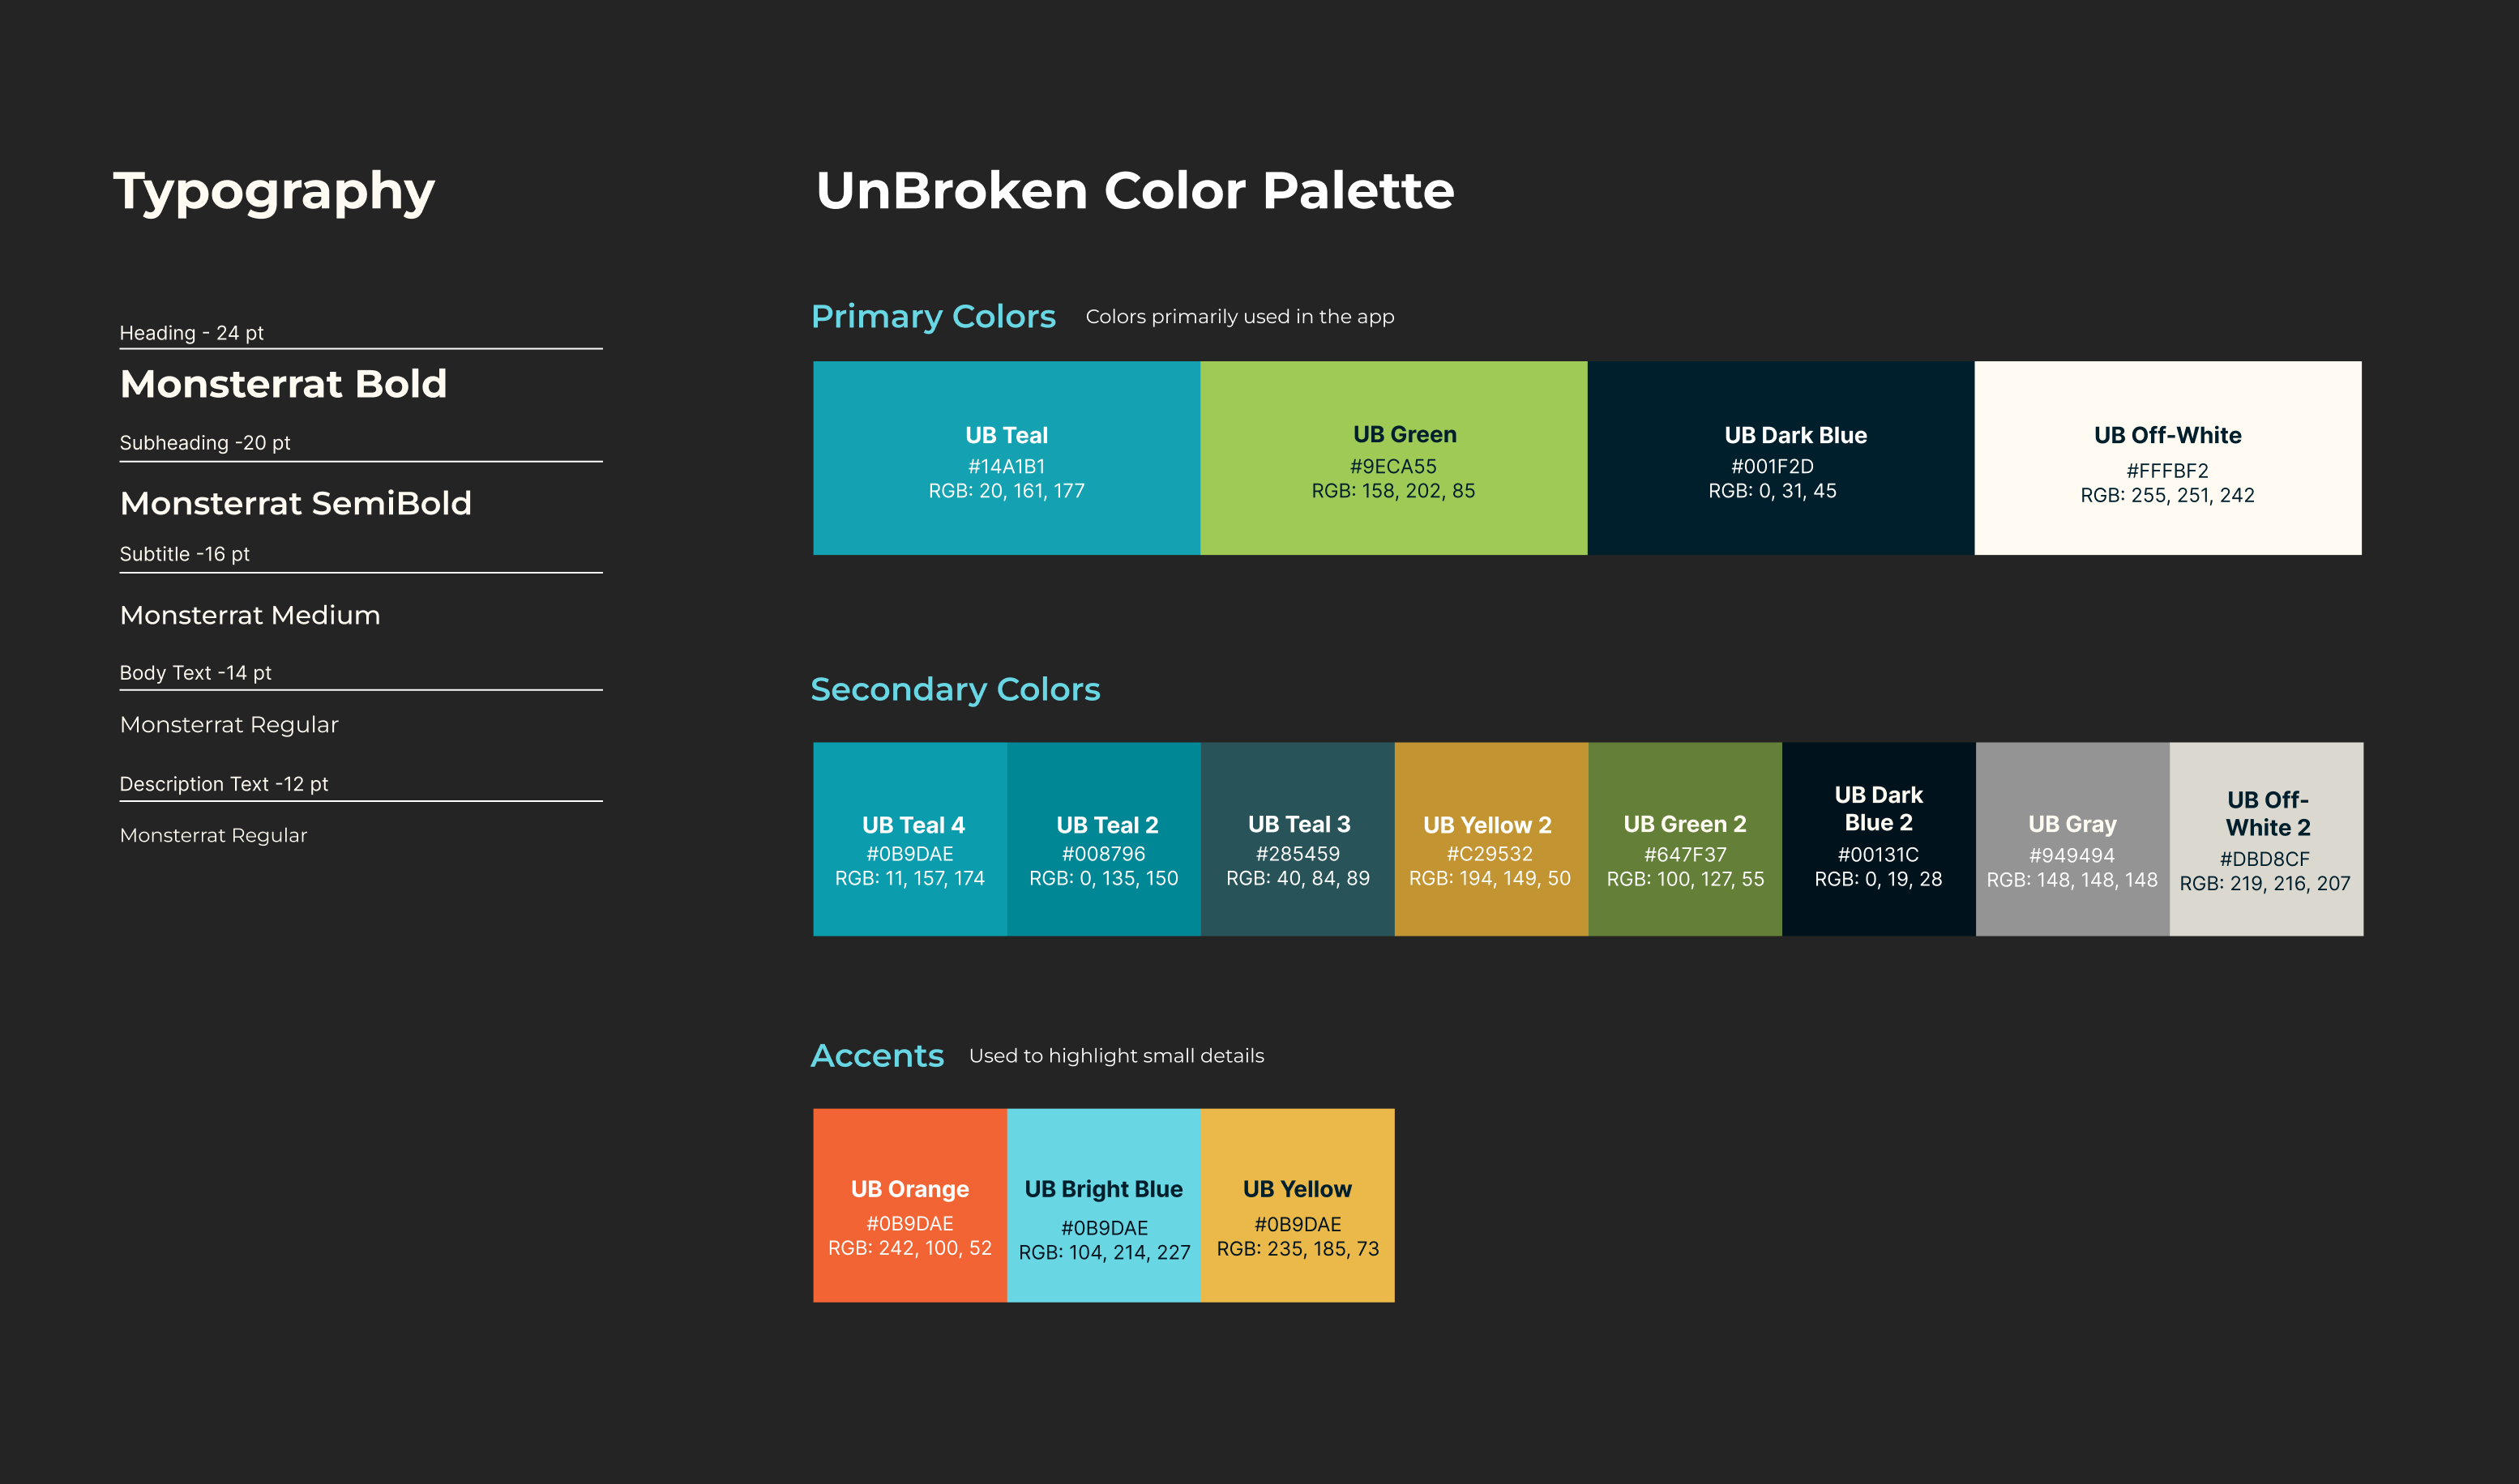Screen dimensions: 2519x1484
Task: Pick the UB Dark Blue primary swatch
Action: click(1780, 458)
